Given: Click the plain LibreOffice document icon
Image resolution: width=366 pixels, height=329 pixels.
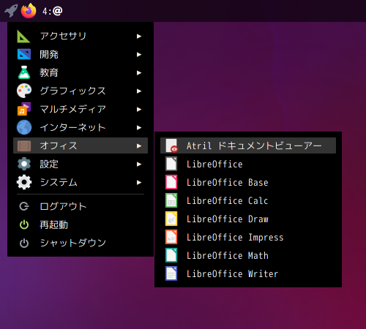Looking at the screenshot, I should click(171, 164).
